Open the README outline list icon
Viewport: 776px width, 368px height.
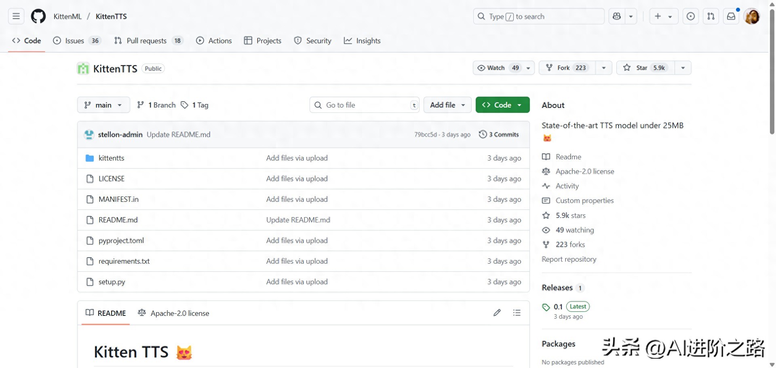pos(517,313)
